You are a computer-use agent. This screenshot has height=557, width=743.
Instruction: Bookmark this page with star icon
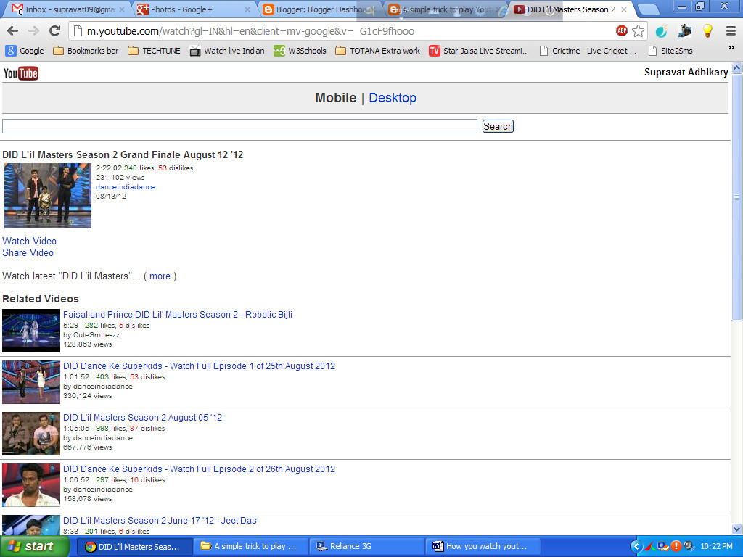(639, 31)
